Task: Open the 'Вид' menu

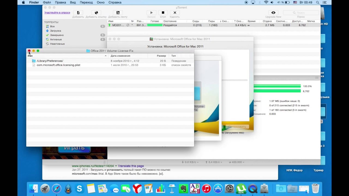Action: tap(73, 2)
